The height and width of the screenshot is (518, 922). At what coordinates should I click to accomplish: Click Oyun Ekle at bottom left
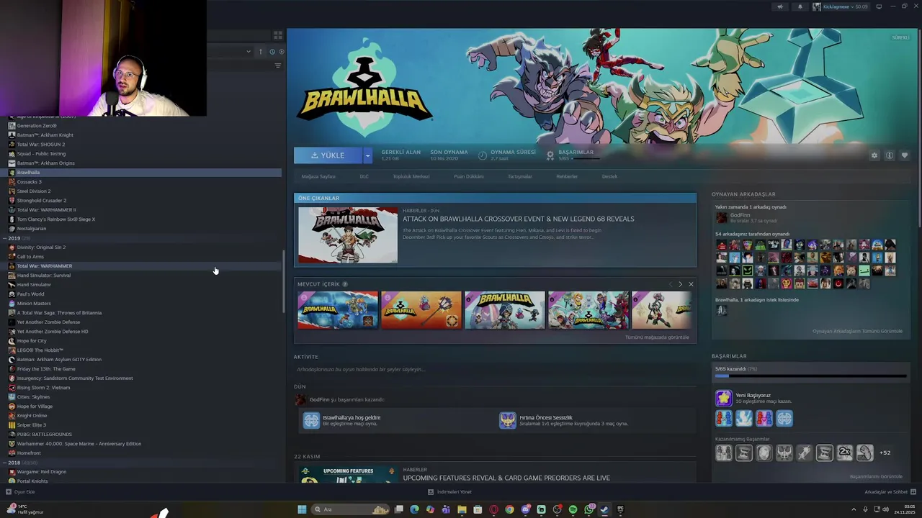(x=20, y=492)
